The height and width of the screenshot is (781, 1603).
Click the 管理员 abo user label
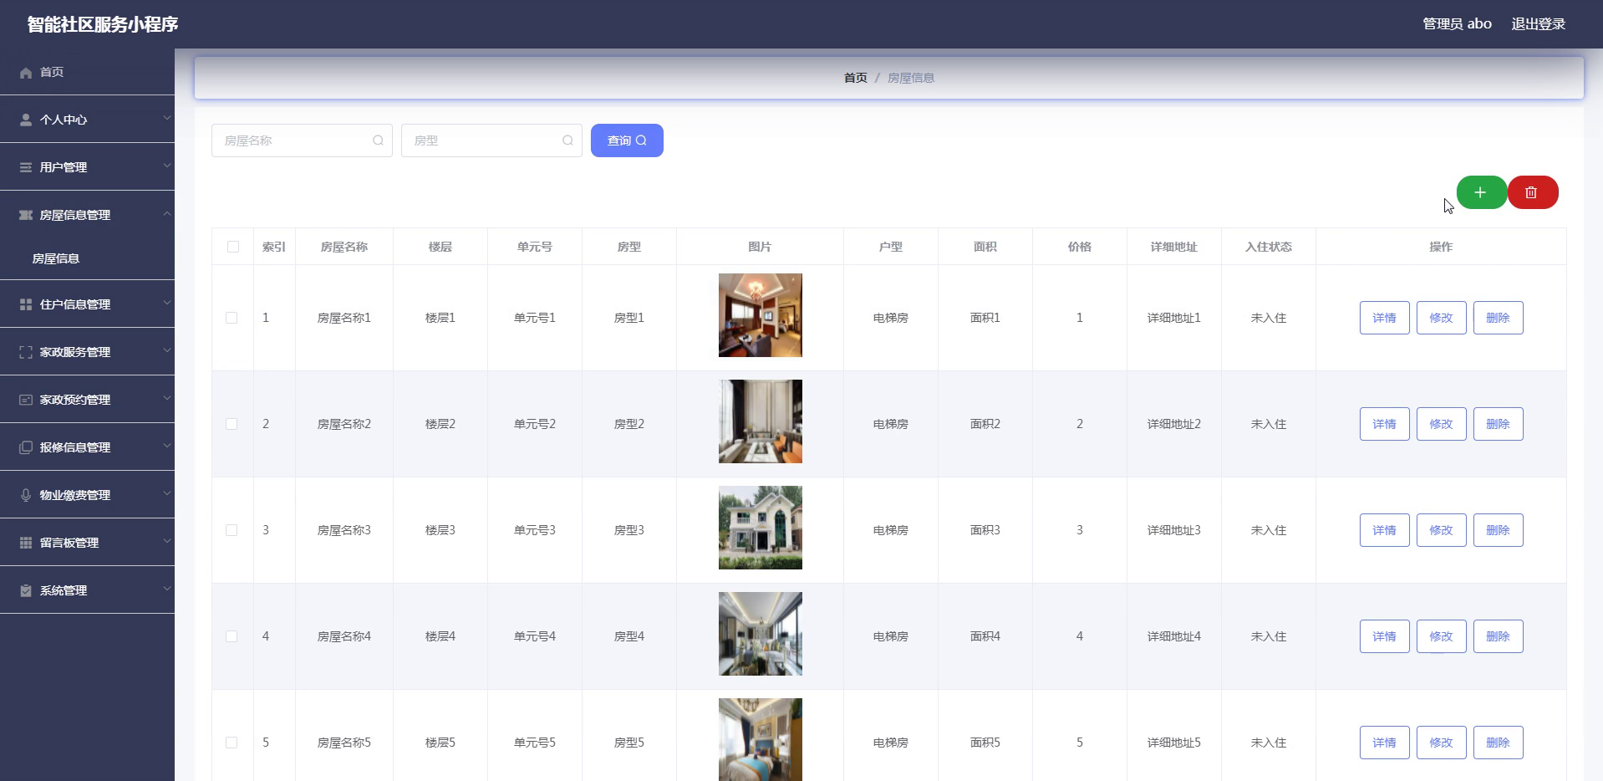1457,24
